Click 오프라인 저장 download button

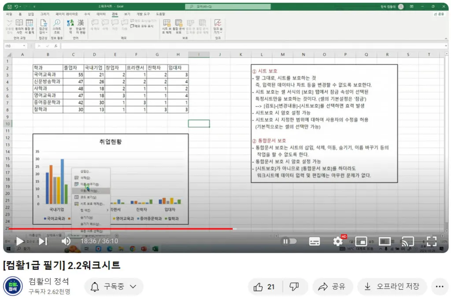point(392,287)
